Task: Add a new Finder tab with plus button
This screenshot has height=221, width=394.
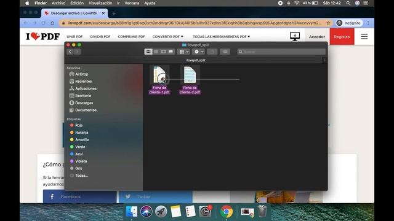Action: click(x=324, y=60)
